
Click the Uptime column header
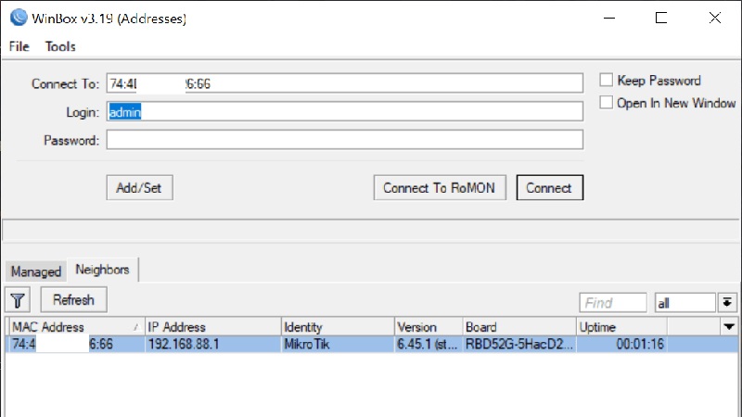(621, 327)
